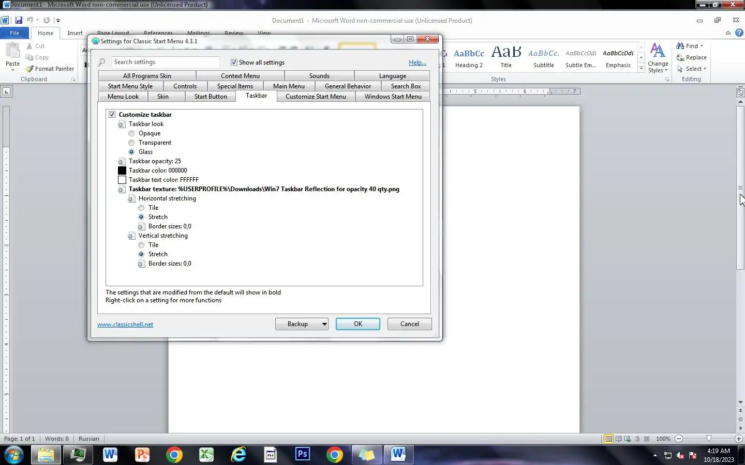Click the magnifier icon beside Search settings
The width and height of the screenshot is (745, 465).
point(102,62)
